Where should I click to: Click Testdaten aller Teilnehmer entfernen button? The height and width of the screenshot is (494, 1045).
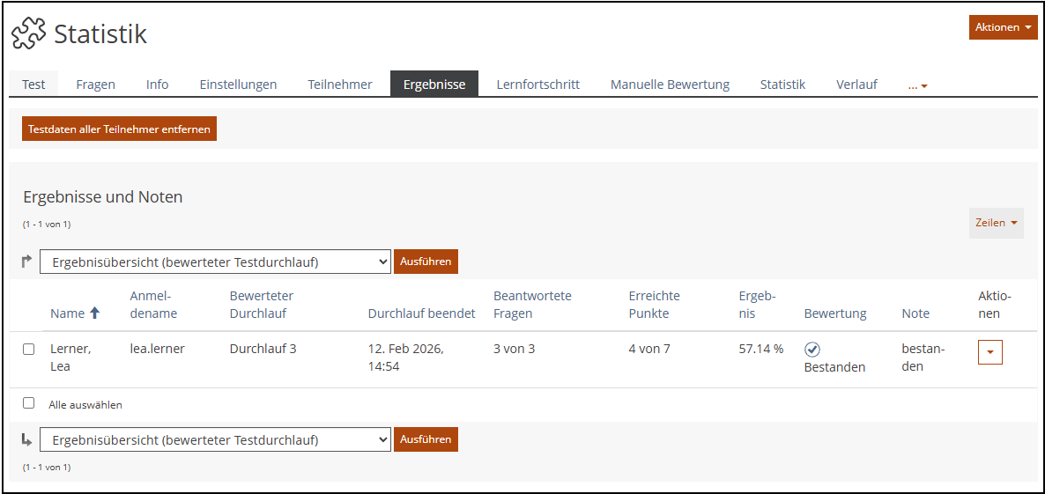[x=119, y=129]
